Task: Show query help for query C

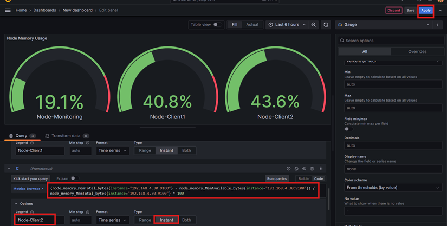Action: [x=288, y=169]
